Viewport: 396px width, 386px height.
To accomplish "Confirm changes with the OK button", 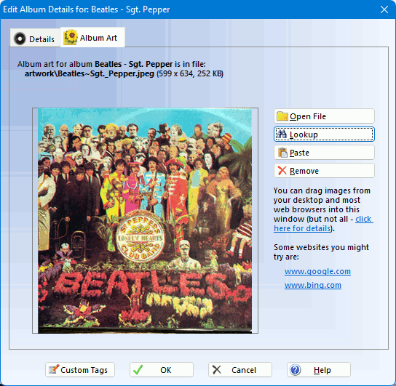I will [162, 370].
